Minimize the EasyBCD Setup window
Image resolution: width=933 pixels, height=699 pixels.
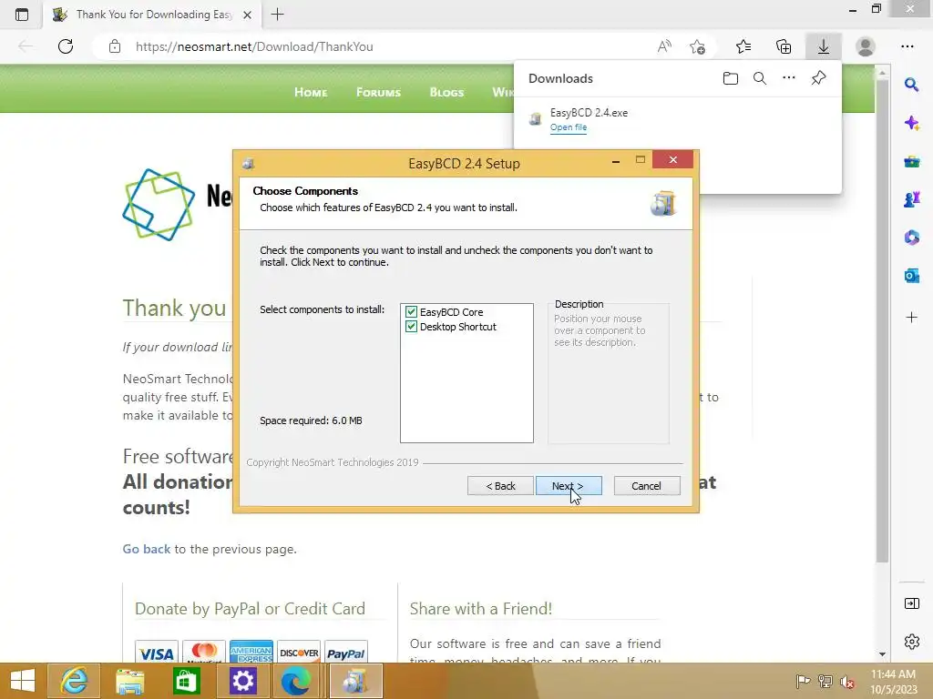[x=616, y=160]
